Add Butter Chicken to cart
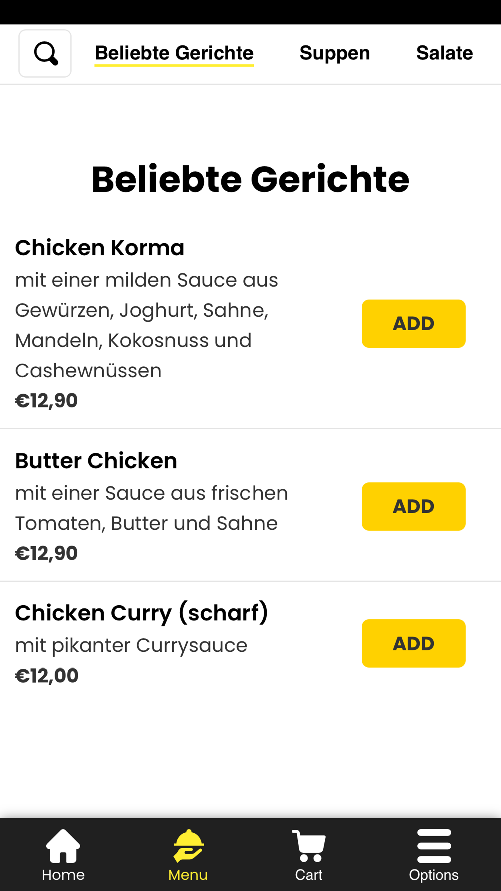501x891 pixels. (414, 506)
